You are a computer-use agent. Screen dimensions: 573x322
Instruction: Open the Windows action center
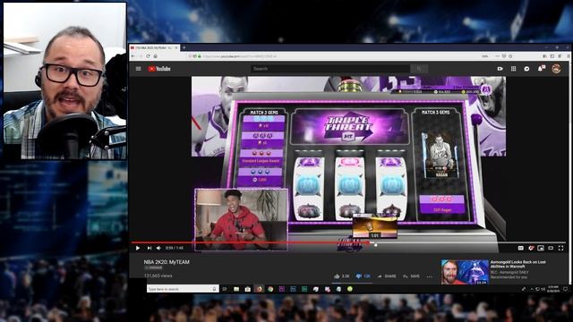coord(565,289)
